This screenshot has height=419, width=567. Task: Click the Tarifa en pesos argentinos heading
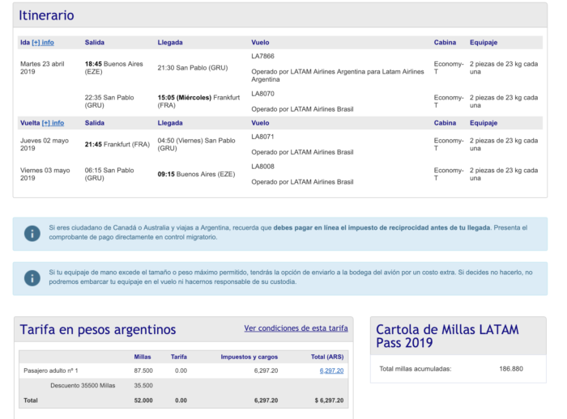click(97, 329)
